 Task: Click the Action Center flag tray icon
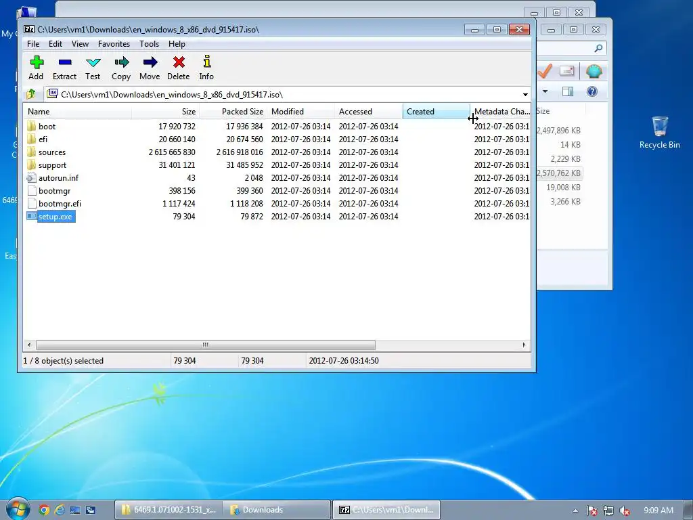pos(592,511)
